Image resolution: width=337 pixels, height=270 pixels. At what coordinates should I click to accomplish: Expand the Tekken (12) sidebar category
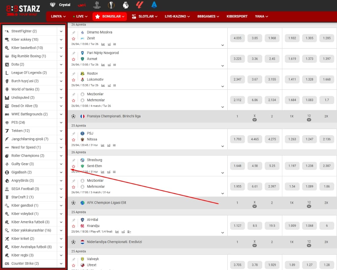(x=61, y=131)
